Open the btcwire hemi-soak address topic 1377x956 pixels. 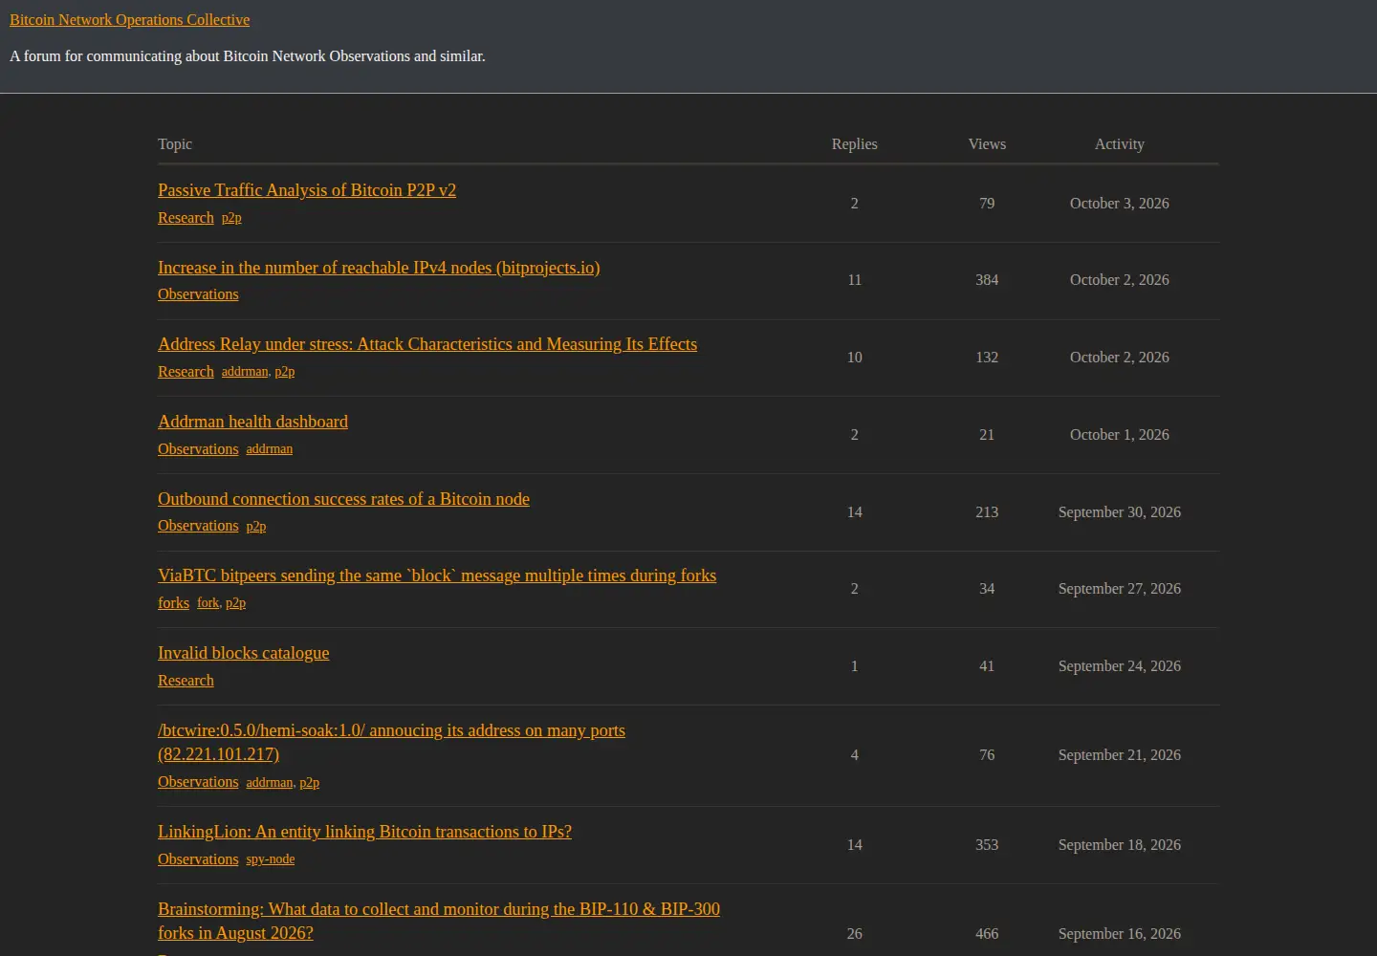pyautogui.click(x=391, y=742)
